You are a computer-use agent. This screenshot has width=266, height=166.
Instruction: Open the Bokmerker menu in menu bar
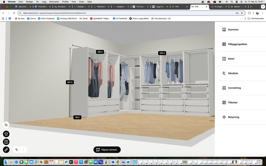54,2
